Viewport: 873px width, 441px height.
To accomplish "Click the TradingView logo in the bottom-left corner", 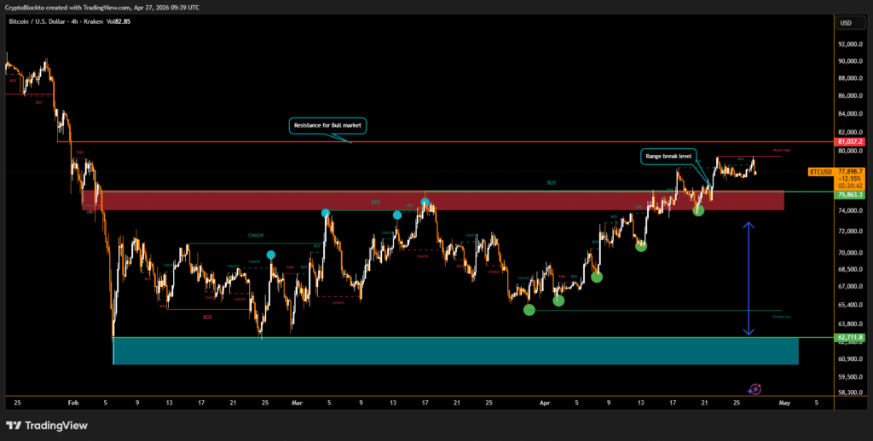I will [x=43, y=426].
